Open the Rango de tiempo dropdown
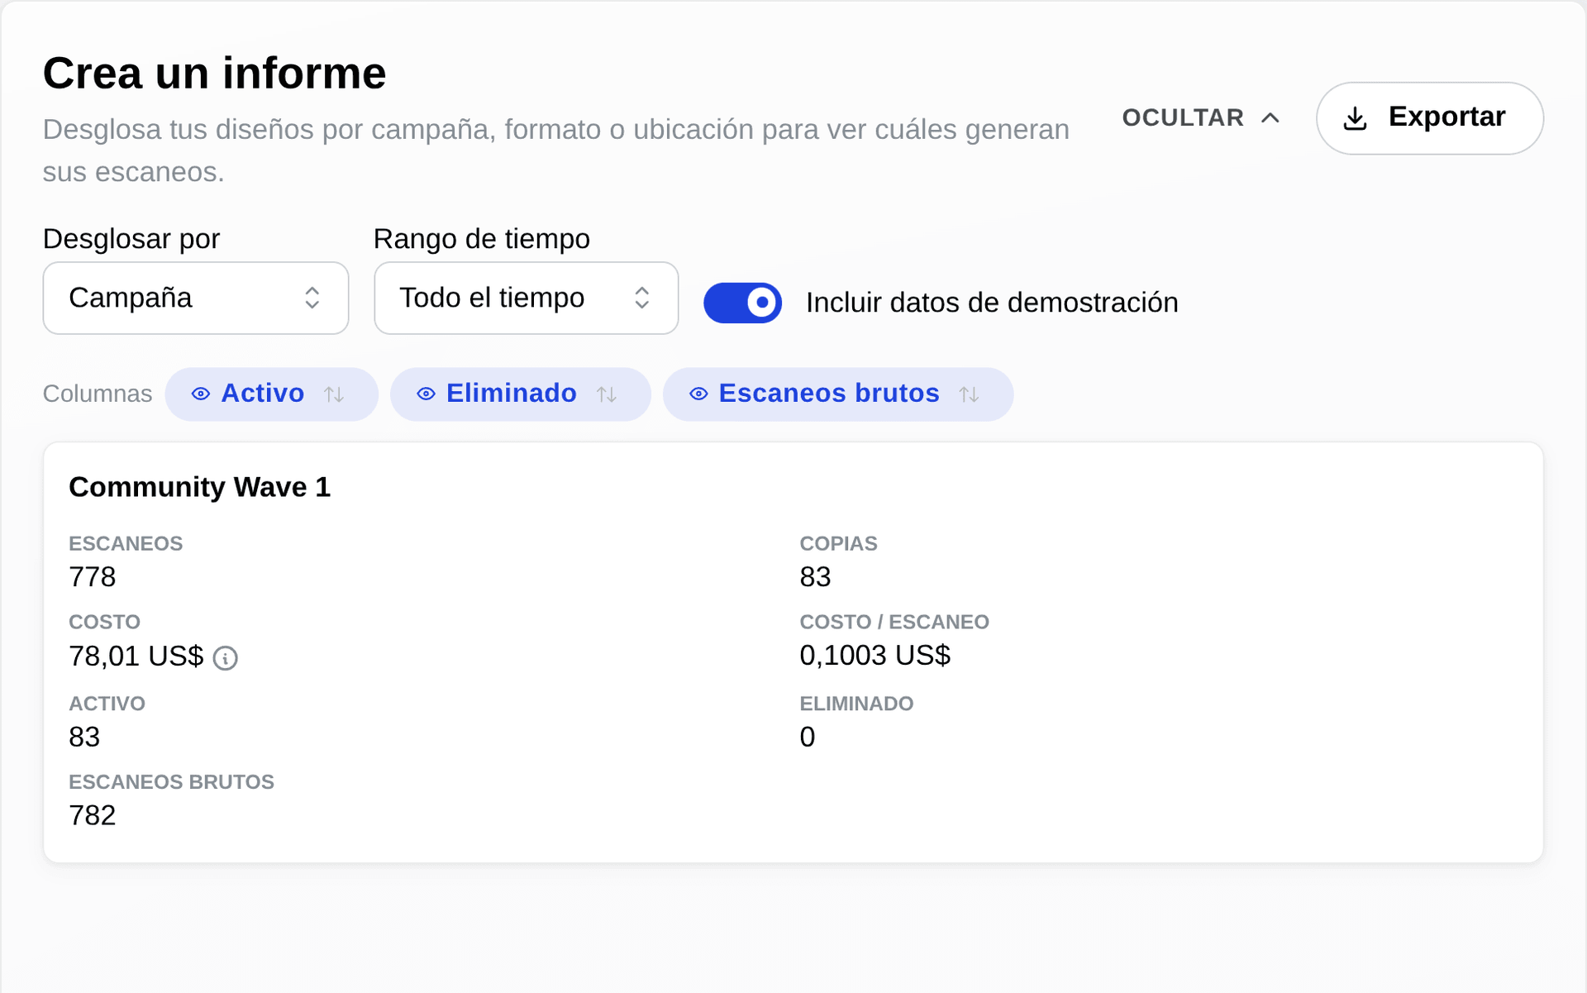 point(527,298)
